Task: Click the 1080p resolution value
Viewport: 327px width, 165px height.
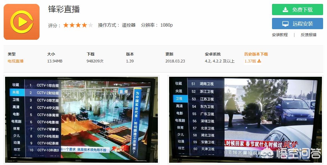Action: pos(167,25)
